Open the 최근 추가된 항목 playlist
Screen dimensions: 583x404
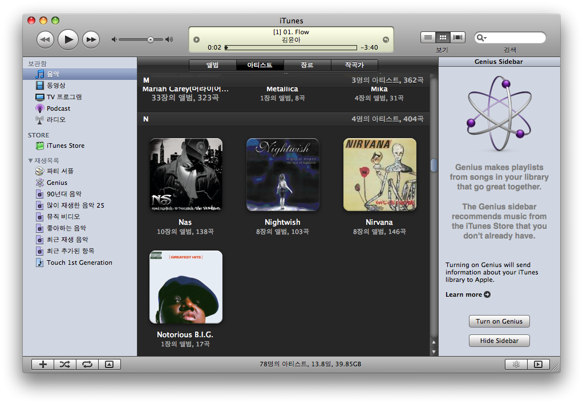pos(80,251)
